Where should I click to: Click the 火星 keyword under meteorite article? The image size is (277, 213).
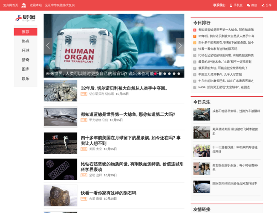pos(92,199)
